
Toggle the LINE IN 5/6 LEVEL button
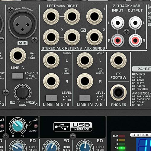(51, 98)
